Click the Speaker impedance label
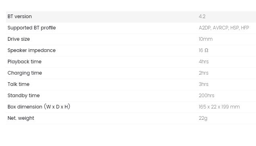The height and width of the screenshot is (146, 256). 31,50
